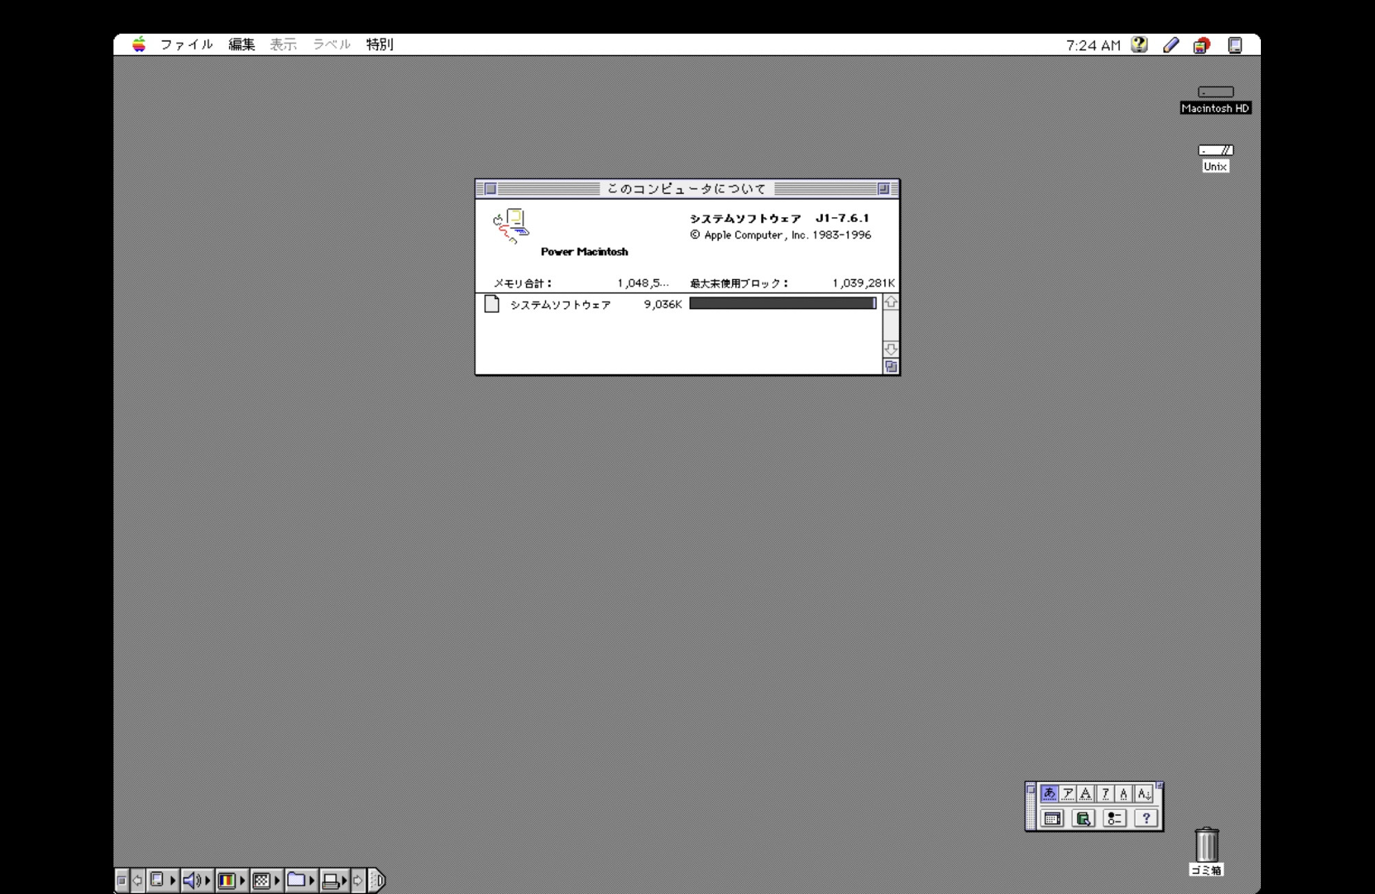Click the メモリ合計 label
This screenshot has height=894, width=1375.
pyautogui.click(x=522, y=283)
